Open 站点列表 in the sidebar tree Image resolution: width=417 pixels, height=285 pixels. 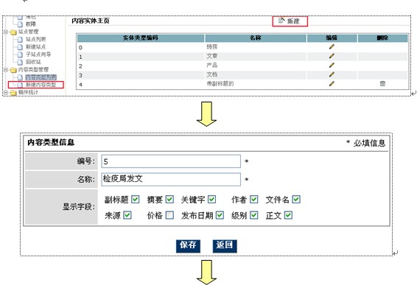35,39
